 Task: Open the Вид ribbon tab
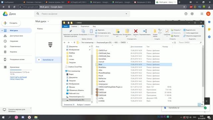[x=94, y=26]
